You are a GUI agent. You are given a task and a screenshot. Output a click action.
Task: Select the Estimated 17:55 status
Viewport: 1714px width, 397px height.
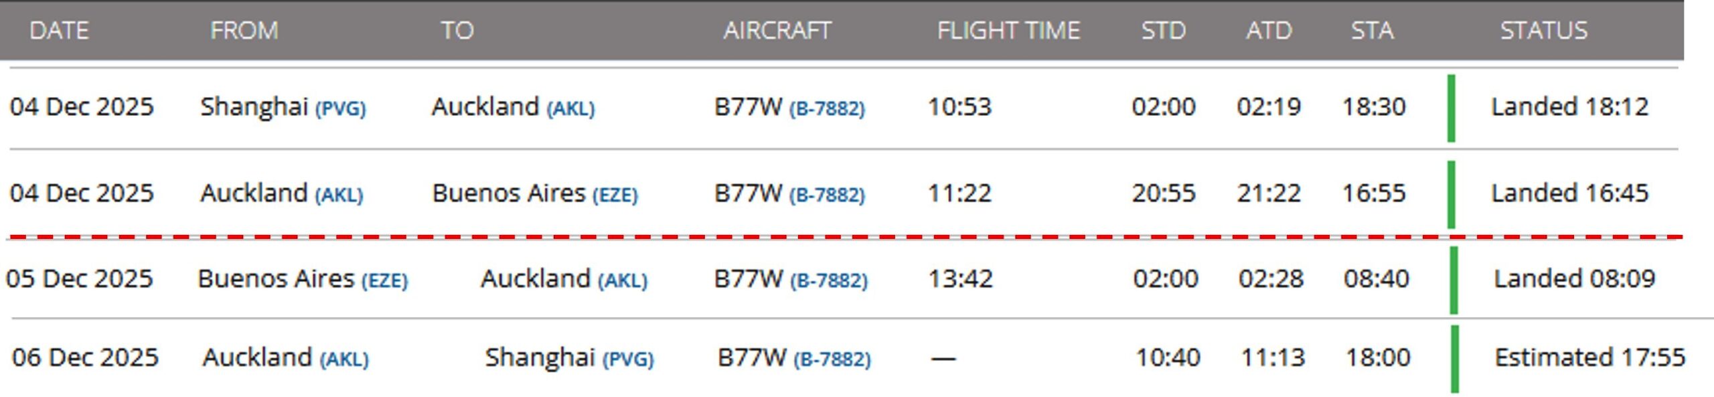pos(1589,358)
